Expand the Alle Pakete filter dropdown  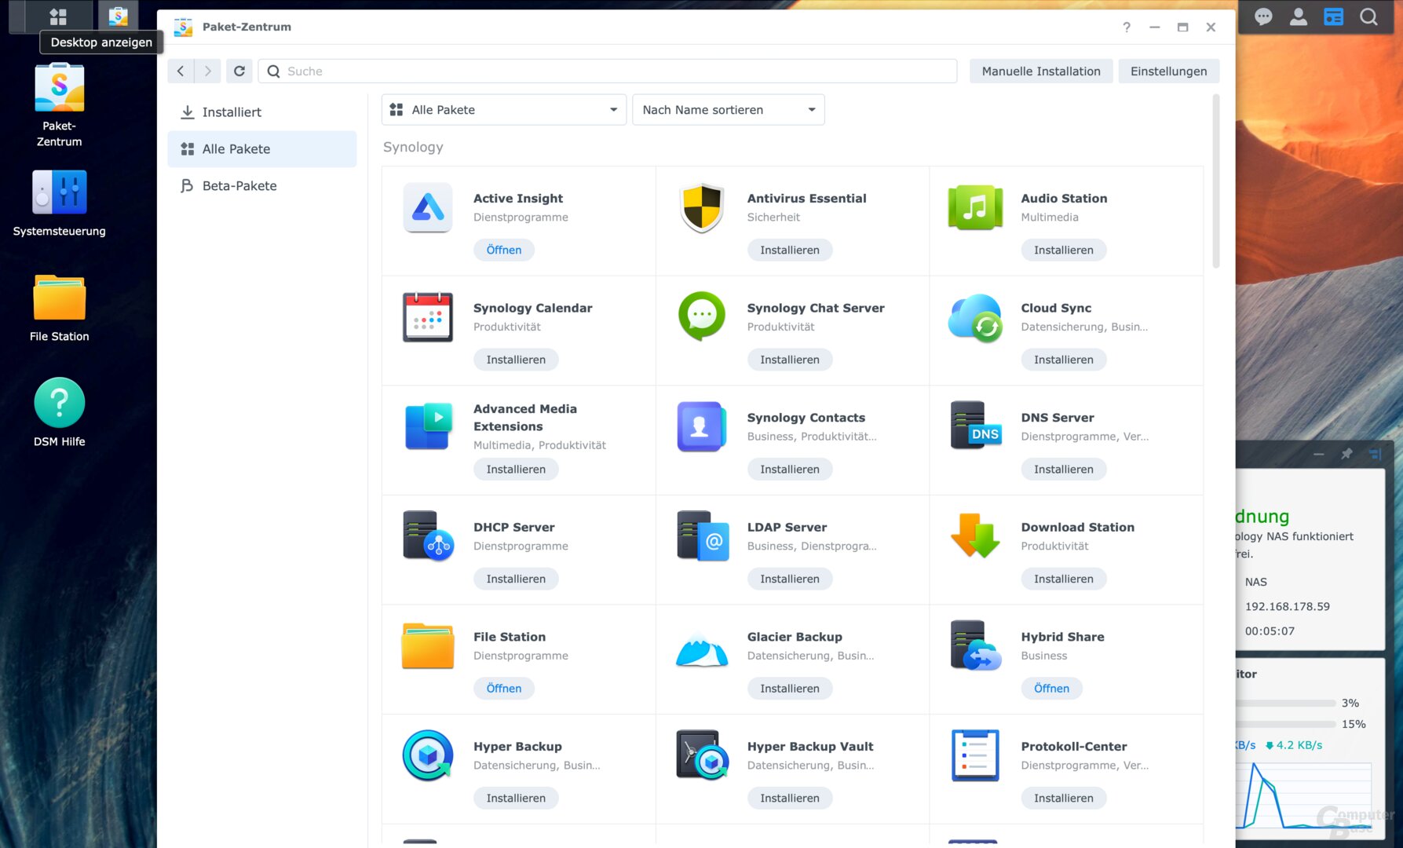click(x=504, y=110)
